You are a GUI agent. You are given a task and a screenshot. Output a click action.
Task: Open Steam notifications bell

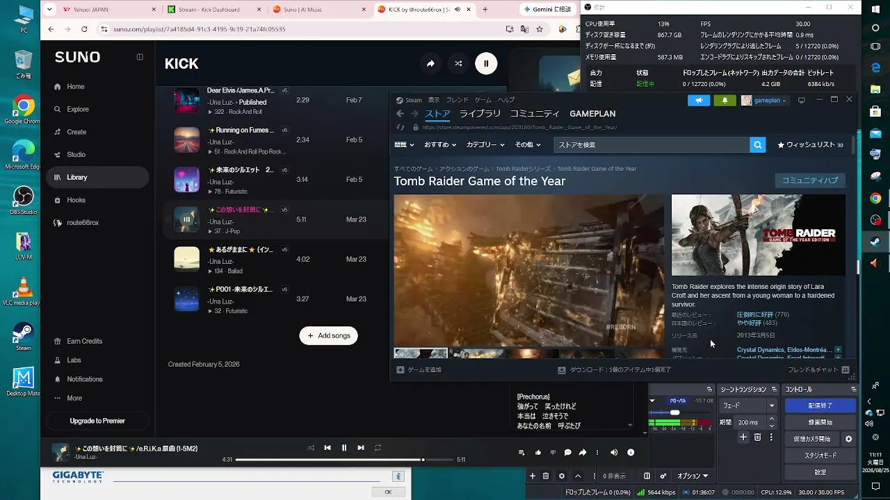pos(725,100)
